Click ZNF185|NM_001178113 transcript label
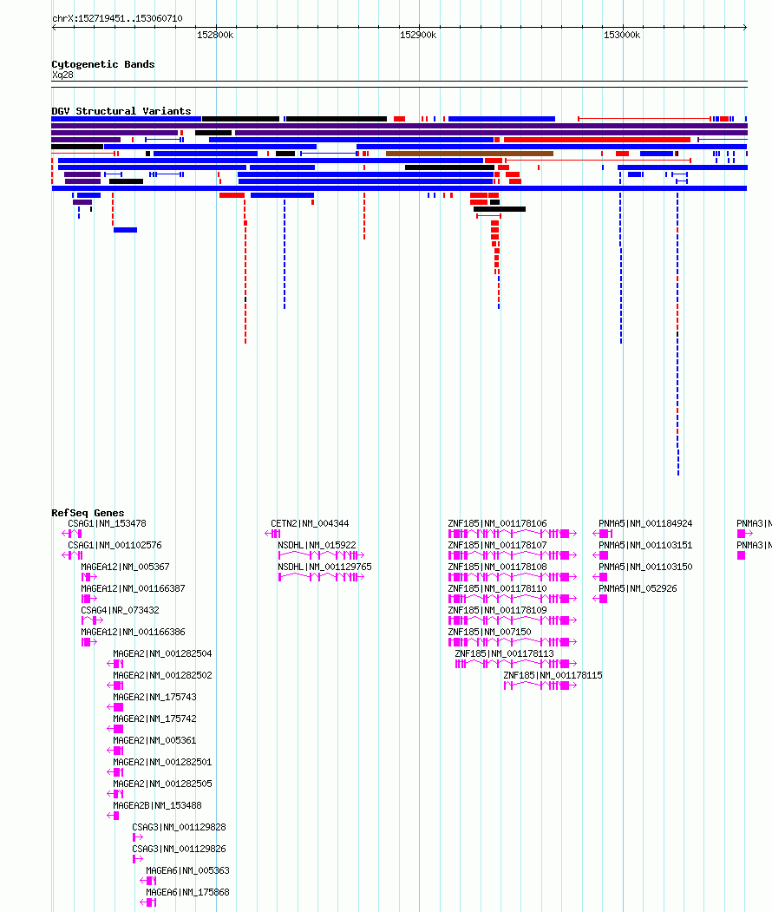This screenshot has height=912, width=772. [505, 653]
